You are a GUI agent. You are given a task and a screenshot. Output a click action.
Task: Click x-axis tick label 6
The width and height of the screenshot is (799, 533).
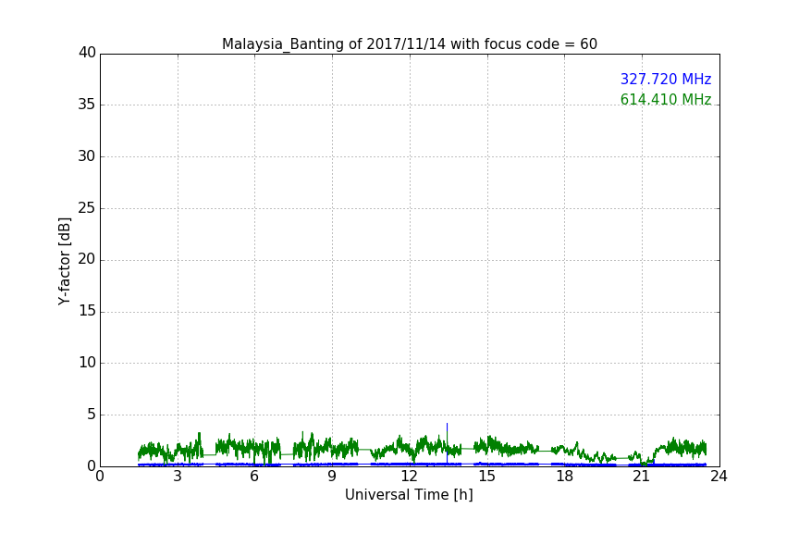tap(254, 477)
